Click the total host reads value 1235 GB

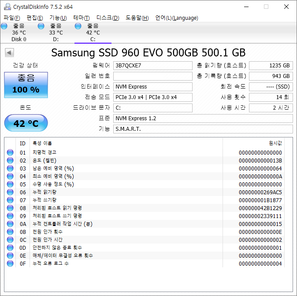point(271,66)
